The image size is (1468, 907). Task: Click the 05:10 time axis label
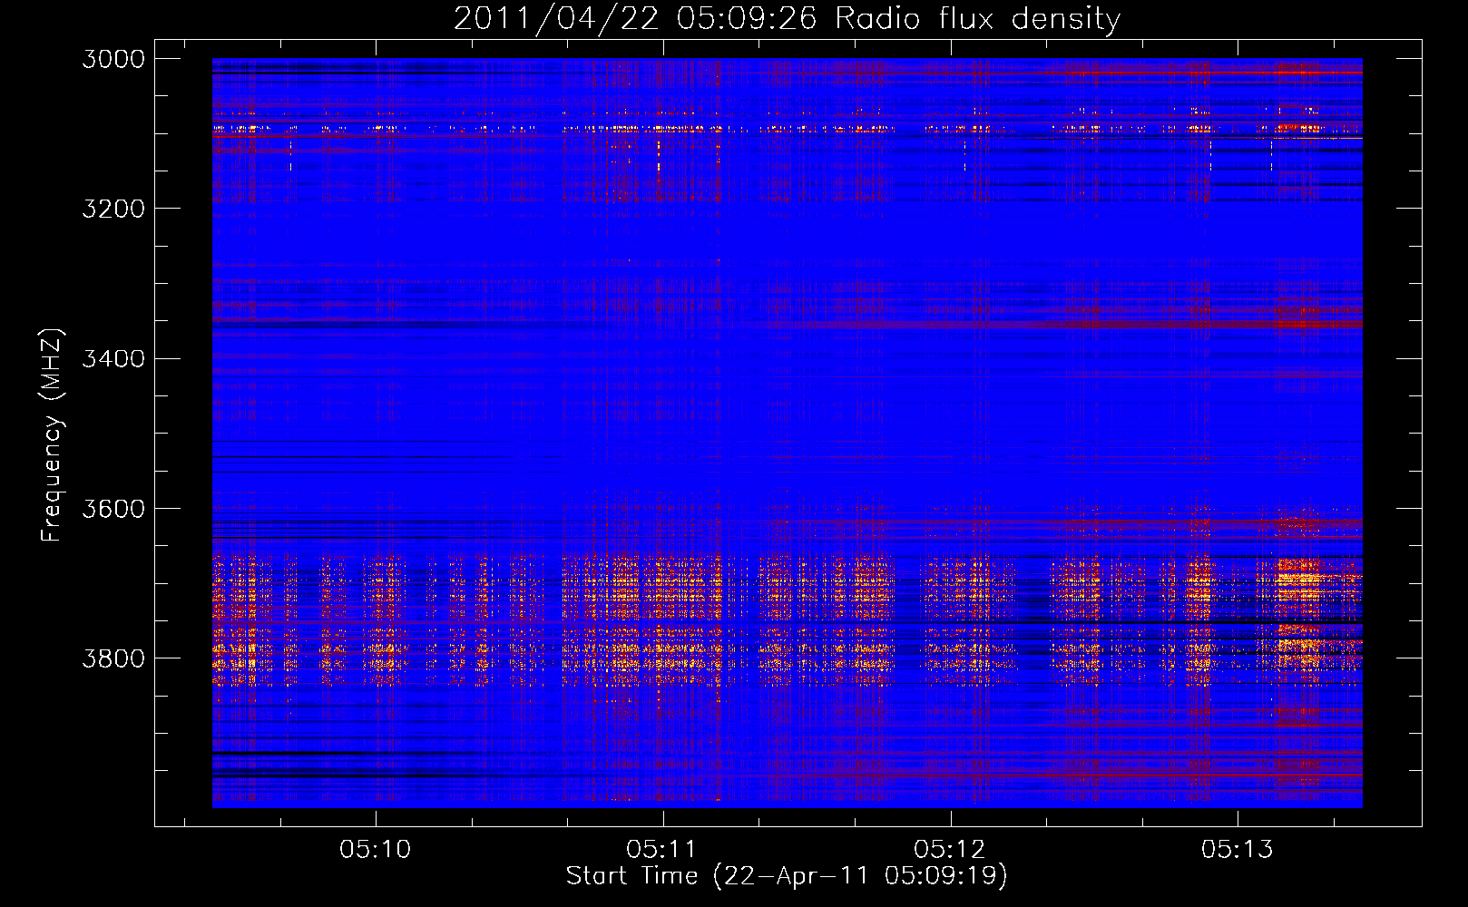[375, 850]
